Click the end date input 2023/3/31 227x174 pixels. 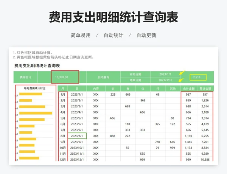(x=165, y=80)
